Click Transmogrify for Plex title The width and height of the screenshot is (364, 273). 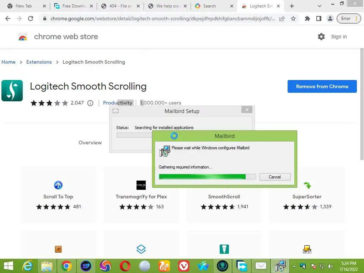click(141, 197)
